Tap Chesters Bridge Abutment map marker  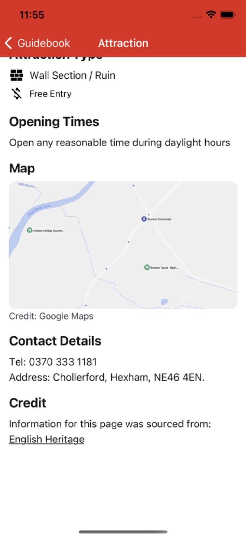[30, 231]
